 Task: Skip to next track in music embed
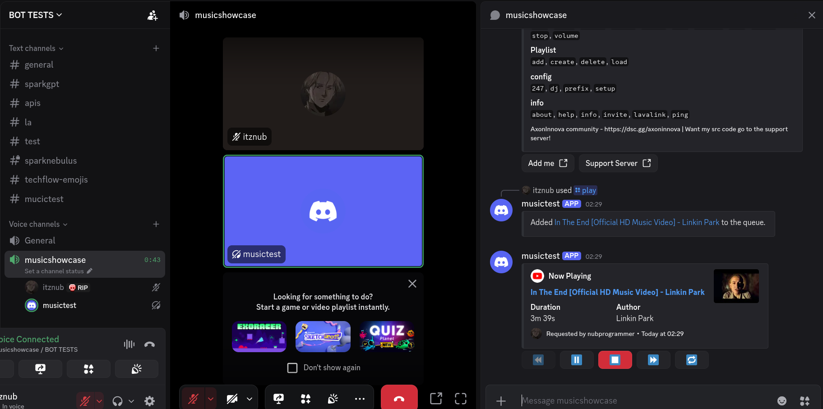coord(653,360)
